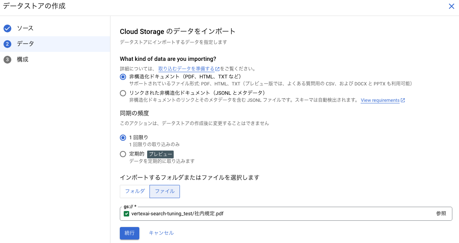Click 参照 to browse storage
Image resolution: width=459 pixels, height=243 pixels.
[x=441, y=214]
